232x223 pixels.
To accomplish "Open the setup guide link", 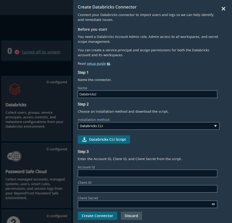I will (96, 64).
